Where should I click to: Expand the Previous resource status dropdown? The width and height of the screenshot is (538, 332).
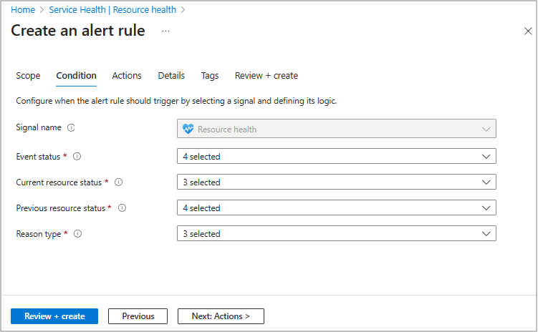coord(336,207)
